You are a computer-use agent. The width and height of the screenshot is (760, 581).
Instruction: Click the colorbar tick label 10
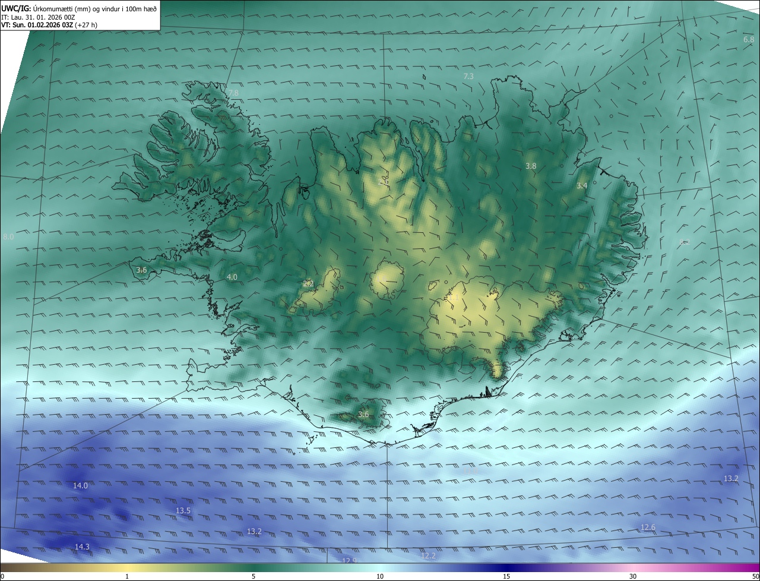[x=380, y=576]
